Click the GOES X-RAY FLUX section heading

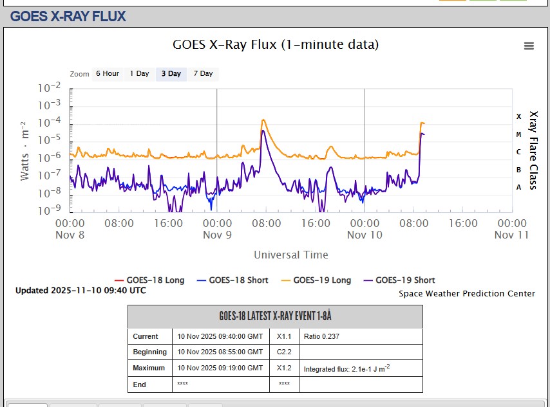pyautogui.click(x=68, y=17)
